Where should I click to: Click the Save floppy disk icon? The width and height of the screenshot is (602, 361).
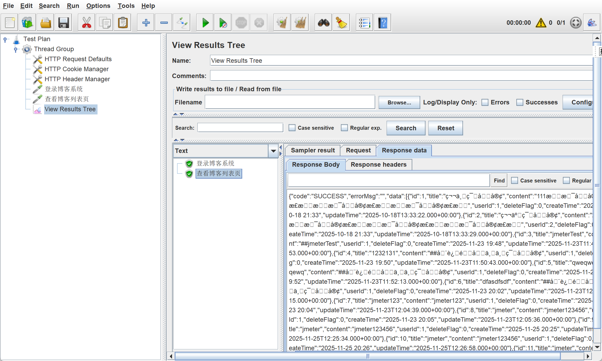pyautogui.click(x=63, y=23)
